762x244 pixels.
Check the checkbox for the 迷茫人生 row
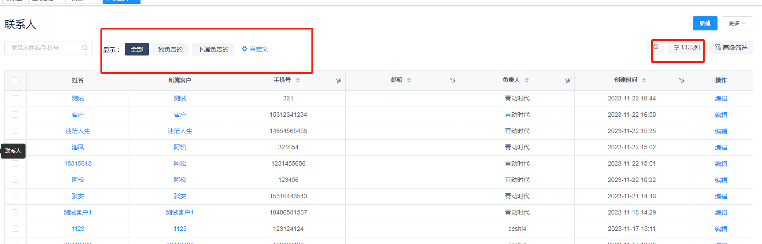click(x=15, y=131)
